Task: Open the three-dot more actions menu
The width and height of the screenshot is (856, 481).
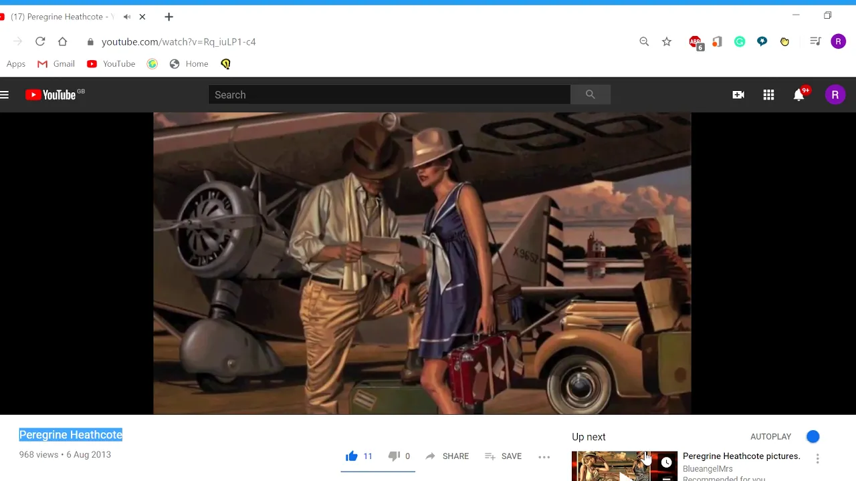Action: 544,457
